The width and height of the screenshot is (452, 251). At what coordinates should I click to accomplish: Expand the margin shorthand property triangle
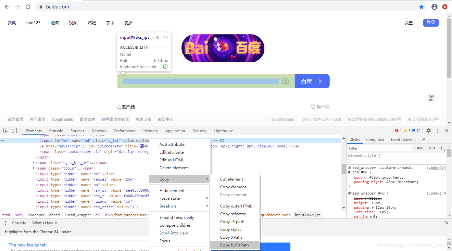coord(371,217)
